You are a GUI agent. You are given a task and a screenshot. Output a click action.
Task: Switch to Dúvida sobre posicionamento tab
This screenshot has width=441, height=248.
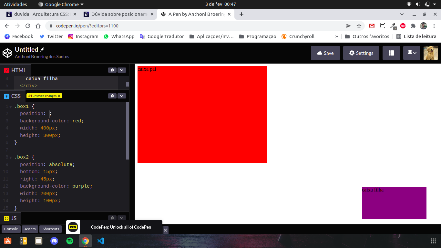tap(119, 14)
